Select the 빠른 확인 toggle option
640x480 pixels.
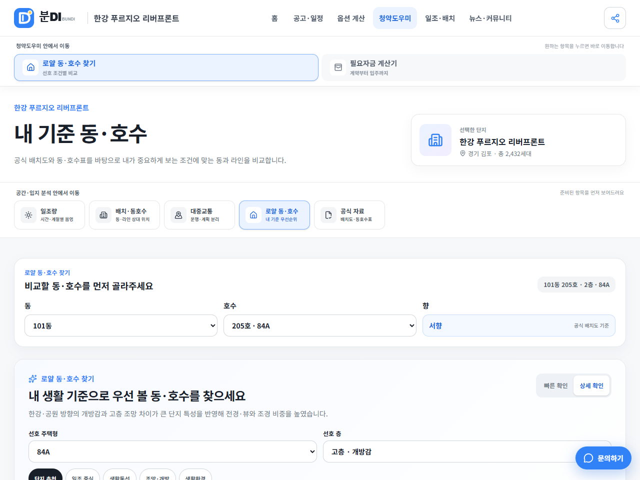(555, 385)
